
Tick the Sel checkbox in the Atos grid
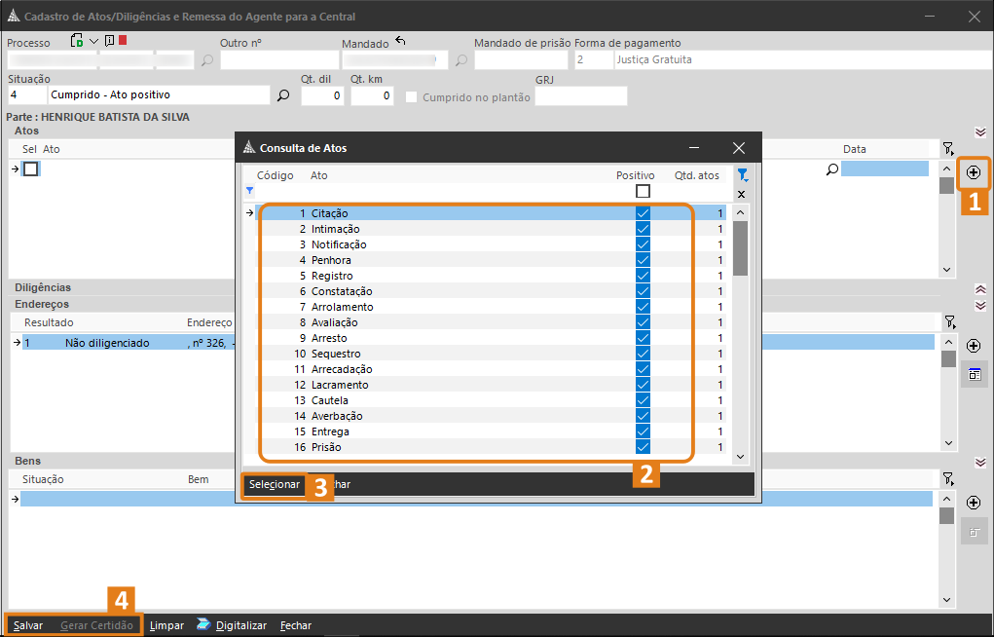pos(31,169)
